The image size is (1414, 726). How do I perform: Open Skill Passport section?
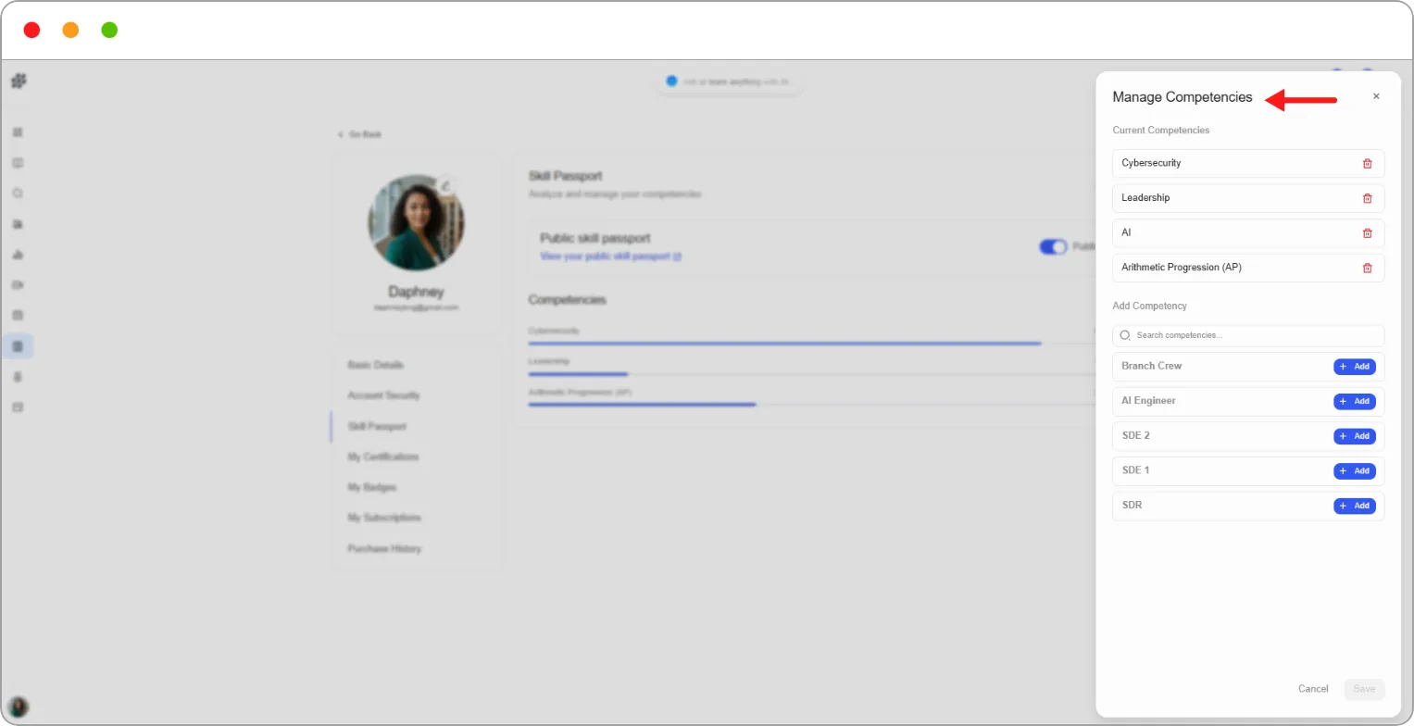pyautogui.click(x=377, y=427)
